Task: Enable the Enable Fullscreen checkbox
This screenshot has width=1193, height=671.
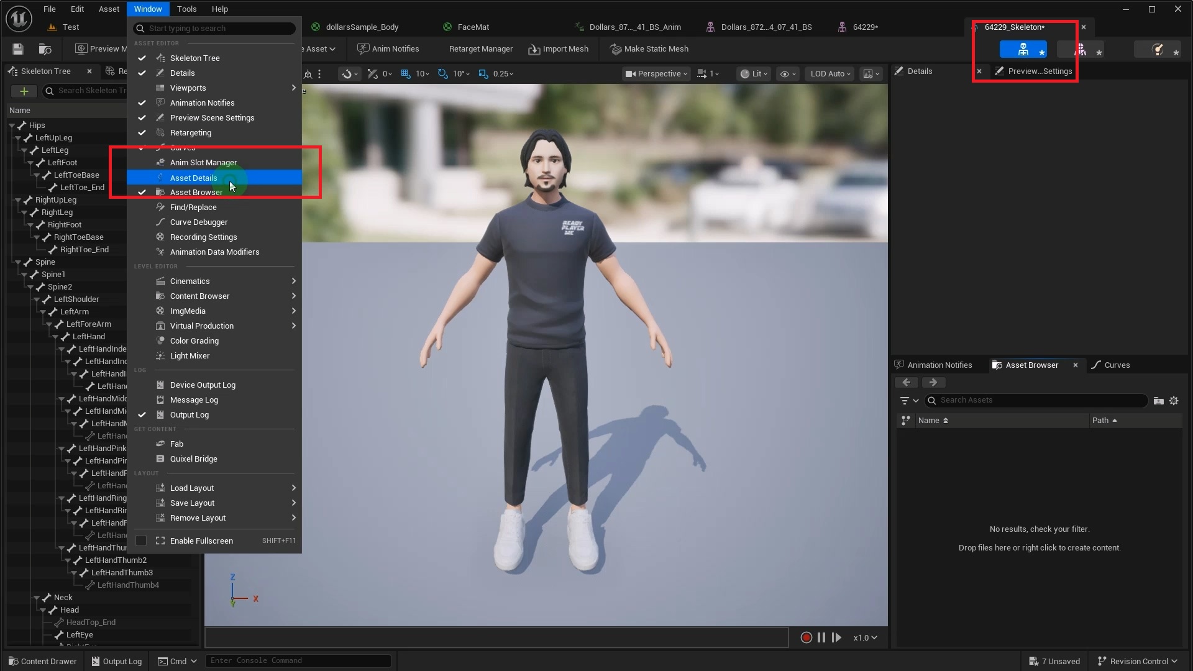Action: click(x=142, y=541)
